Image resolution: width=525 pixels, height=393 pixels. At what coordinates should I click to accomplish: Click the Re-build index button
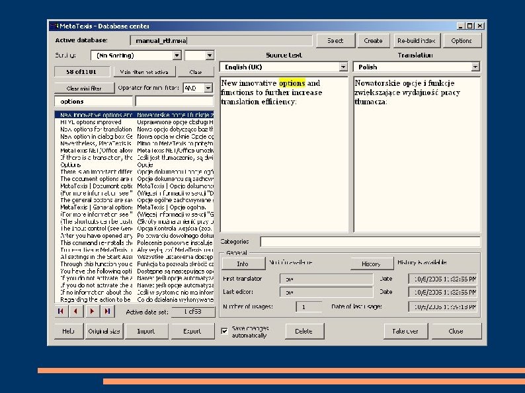416,41
